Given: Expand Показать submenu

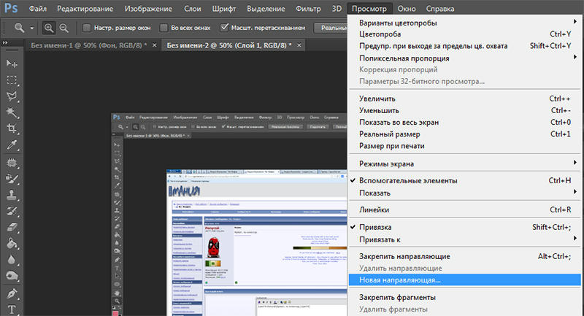Looking at the screenshot, I should (x=465, y=193).
